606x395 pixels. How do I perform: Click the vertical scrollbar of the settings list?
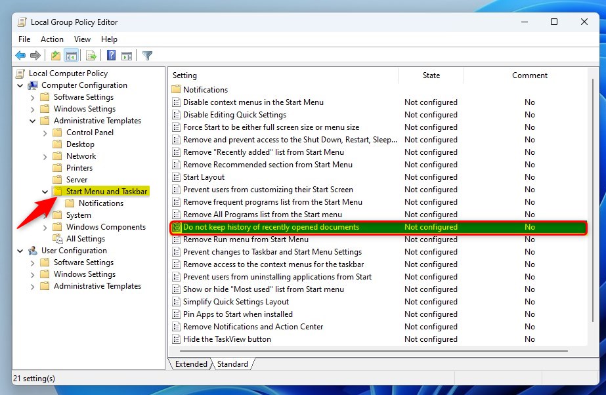593,200
